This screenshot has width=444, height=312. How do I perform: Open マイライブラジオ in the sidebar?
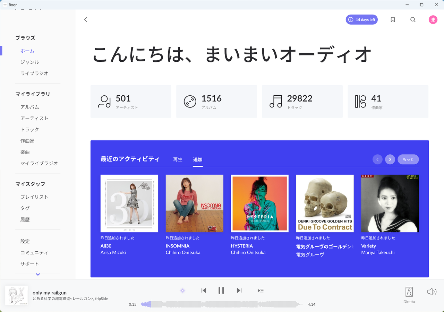(39, 163)
